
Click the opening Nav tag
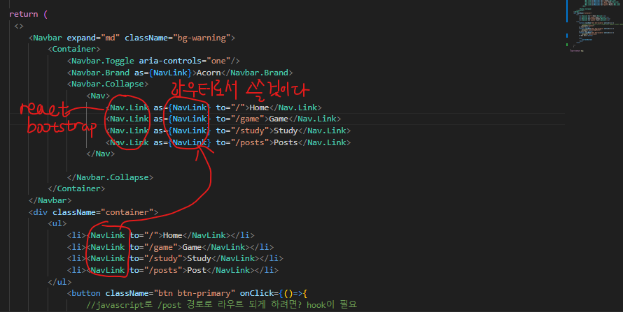tap(98, 96)
